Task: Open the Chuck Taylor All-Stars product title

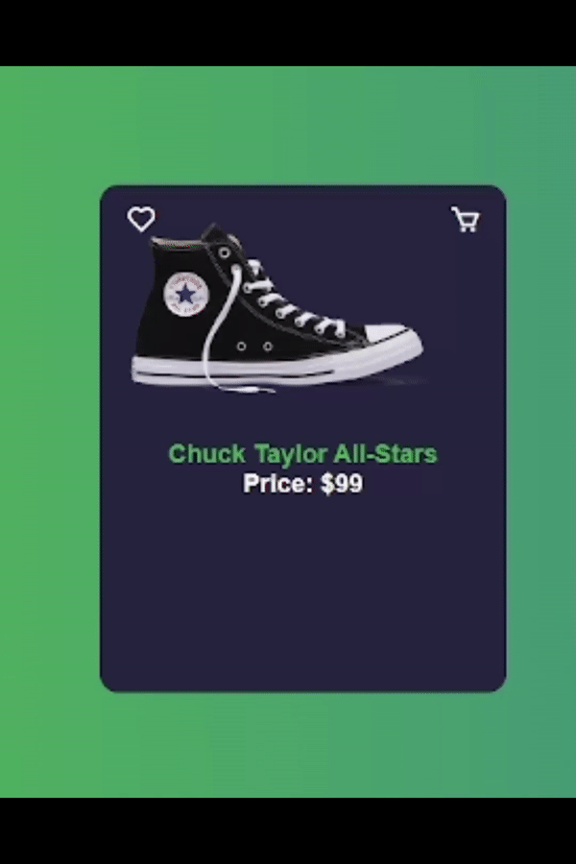Action: click(x=302, y=454)
